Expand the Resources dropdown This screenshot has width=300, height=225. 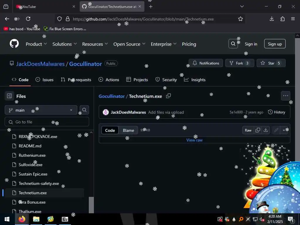(95, 44)
